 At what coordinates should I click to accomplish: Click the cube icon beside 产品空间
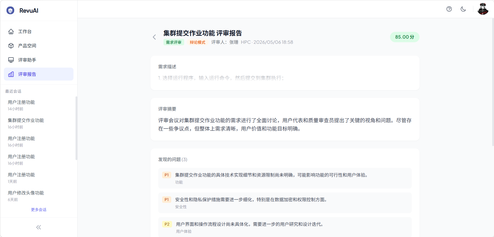coord(11,46)
